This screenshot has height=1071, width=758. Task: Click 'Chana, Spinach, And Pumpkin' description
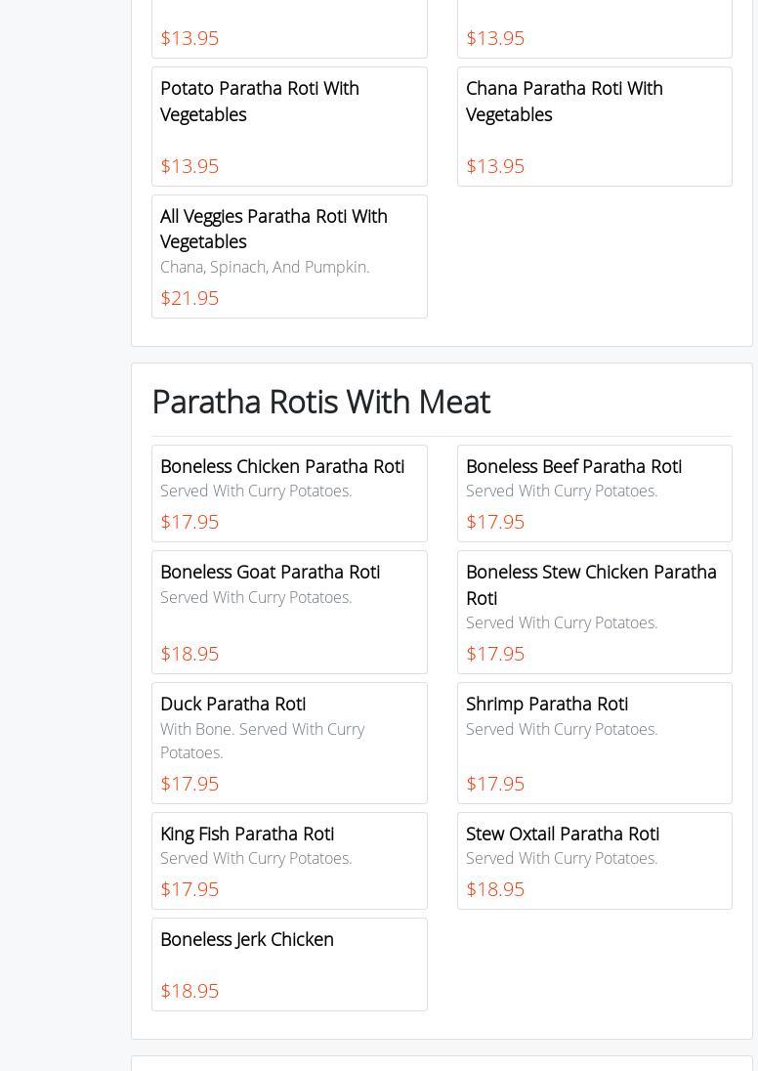click(x=265, y=267)
